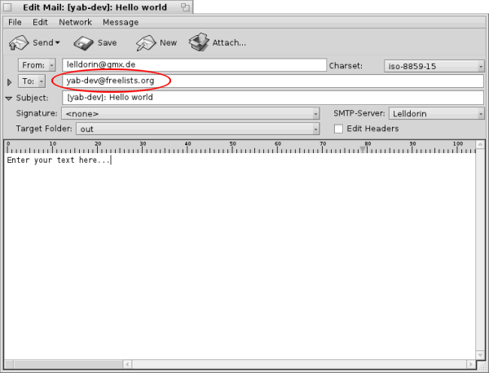Open the File menu
Image resolution: width=489 pixels, height=373 pixels.
(15, 22)
